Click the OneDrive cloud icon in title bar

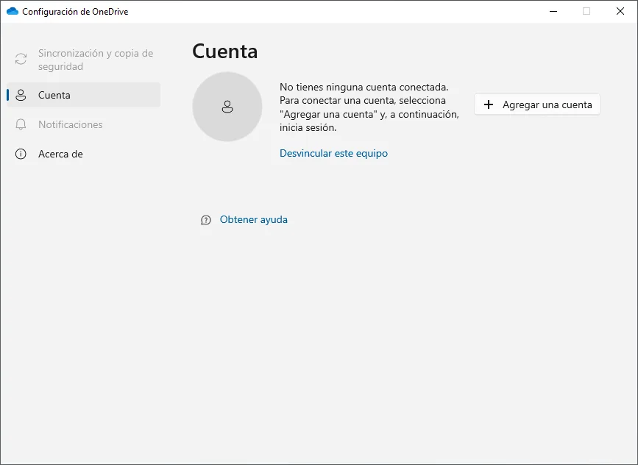tap(13, 11)
